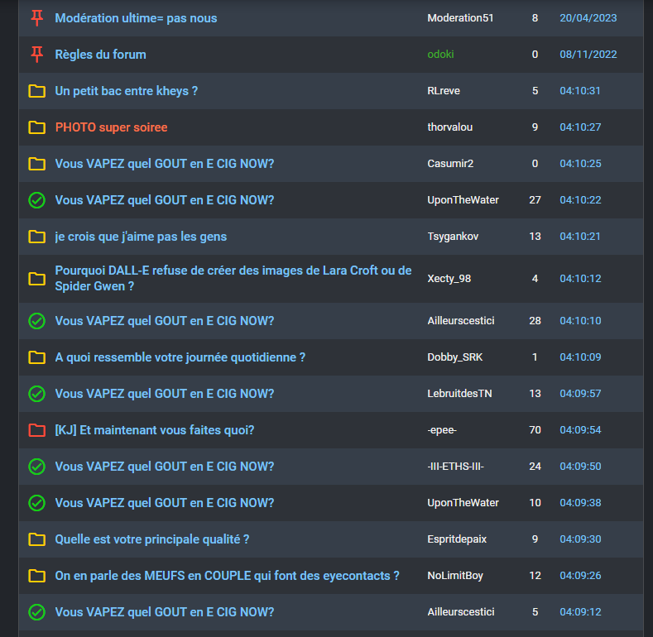This screenshot has height=637, width=653.
Task: Click the folder icon beside PHOTO super soiree
Action: 36,127
